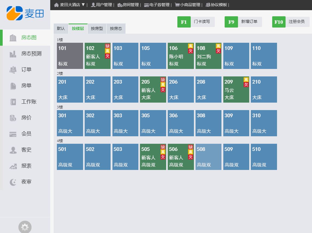The width and height of the screenshot is (312, 233).
Task: Switch to the 按房型 tab
Action: [x=97, y=29]
